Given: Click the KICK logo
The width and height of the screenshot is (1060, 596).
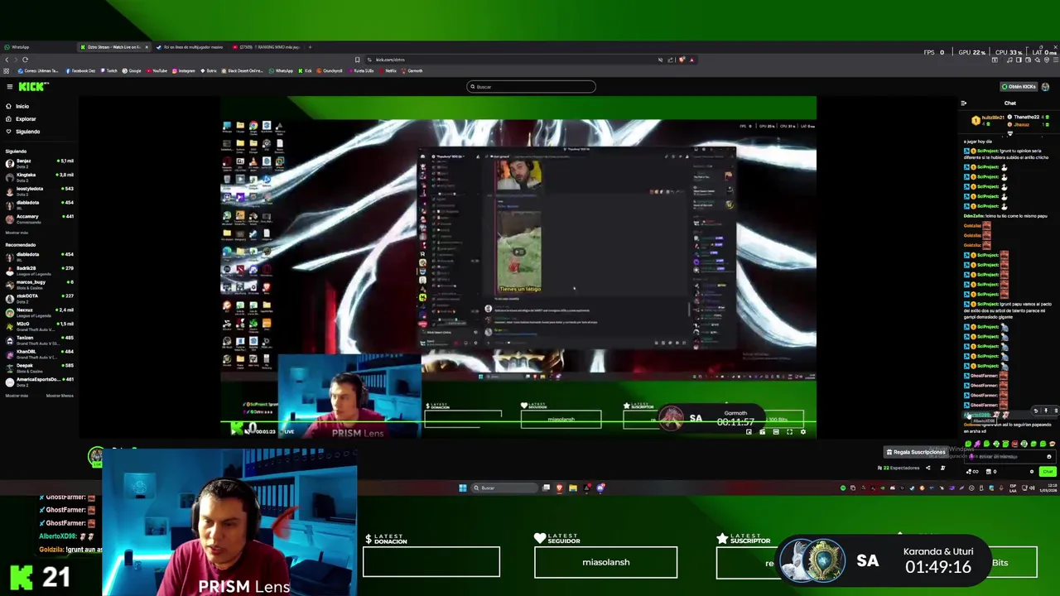Looking at the screenshot, I should (x=34, y=86).
